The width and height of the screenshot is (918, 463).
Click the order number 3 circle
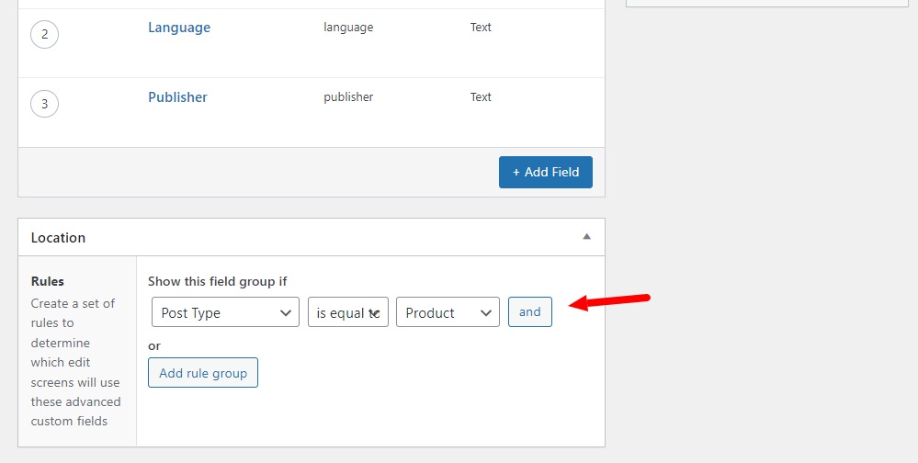(44, 103)
